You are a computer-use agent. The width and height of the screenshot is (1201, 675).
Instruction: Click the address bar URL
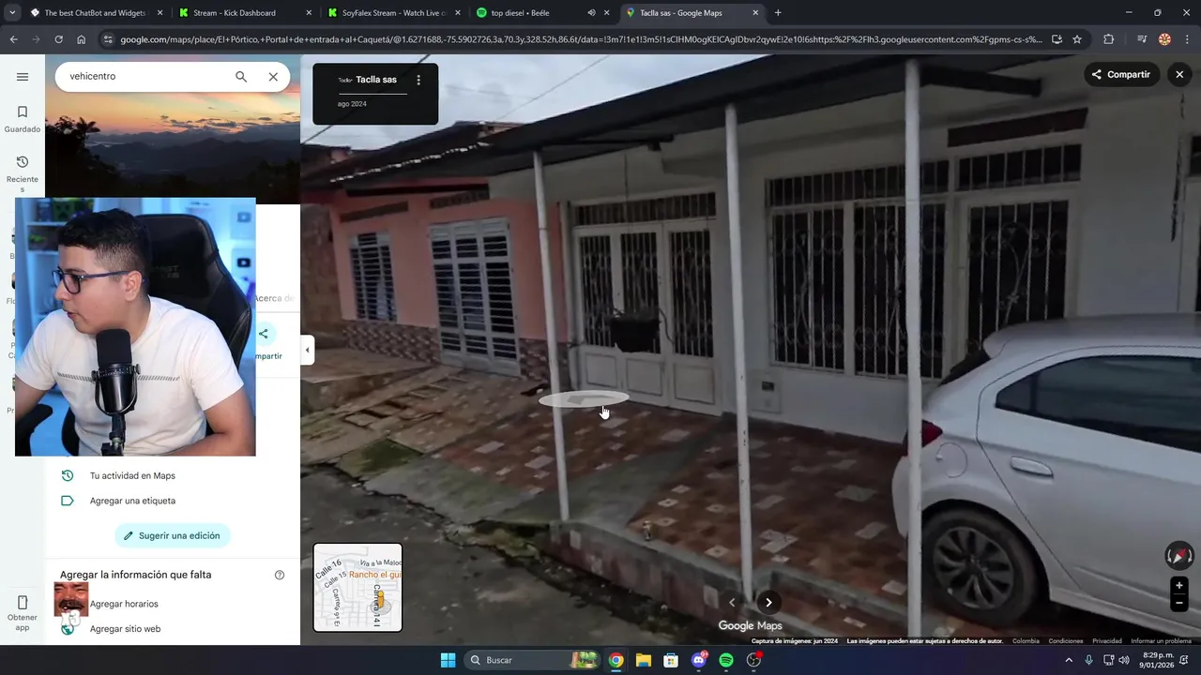click(x=580, y=39)
